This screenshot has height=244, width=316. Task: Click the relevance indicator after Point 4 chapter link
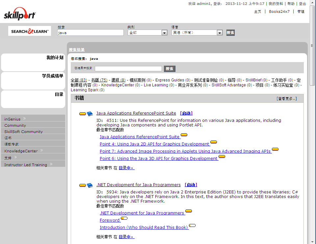[214, 142]
